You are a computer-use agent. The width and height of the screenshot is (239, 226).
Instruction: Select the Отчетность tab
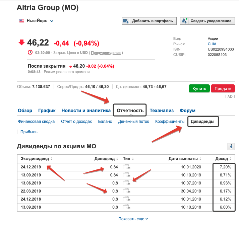tap(130, 110)
